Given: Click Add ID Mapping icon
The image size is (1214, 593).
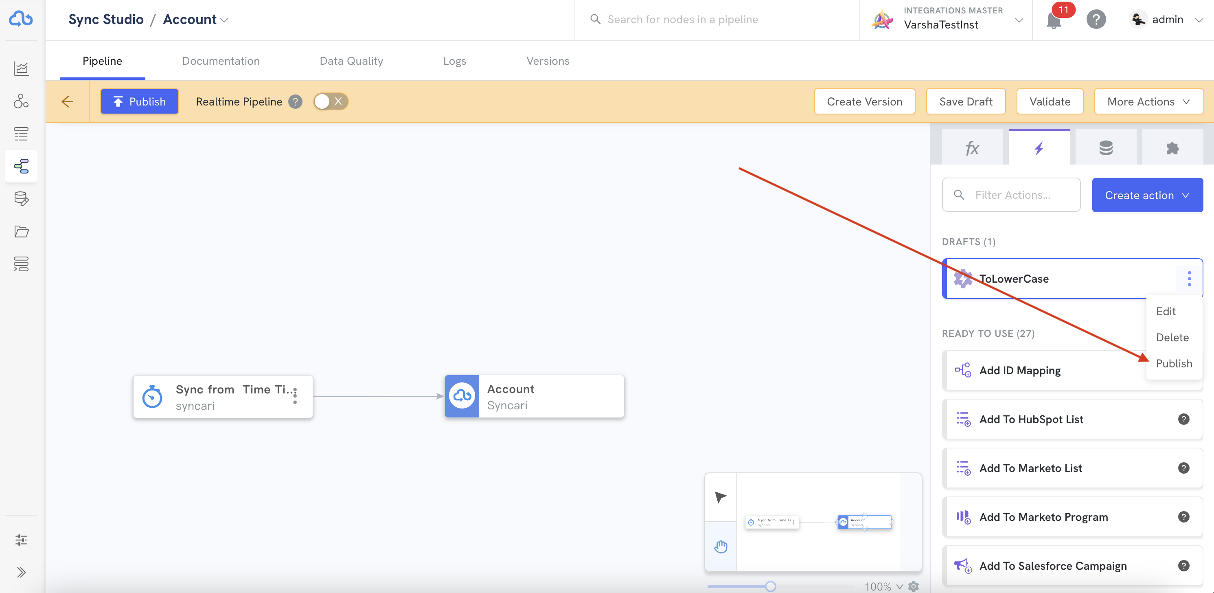Looking at the screenshot, I should tap(963, 370).
